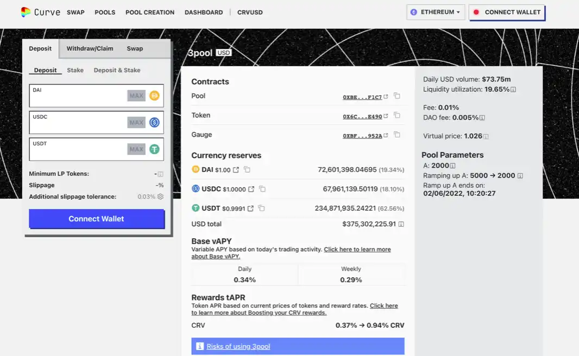The width and height of the screenshot is (579, 356).
Task: Select the Deposit & Stake sub-tab
Action: [x=117, y=70]
